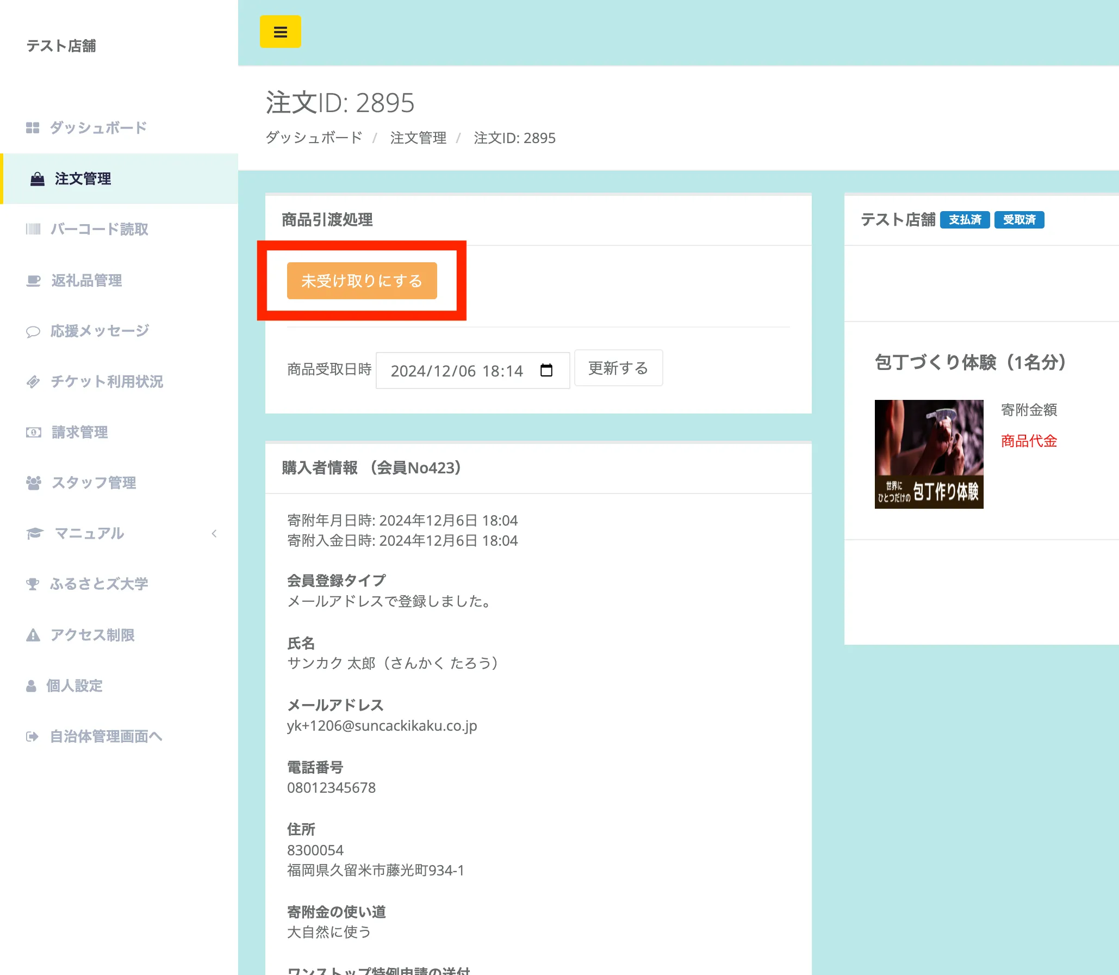
Task: Click the dashboard grid icon in sidebar
Action: tap(33, 128)
